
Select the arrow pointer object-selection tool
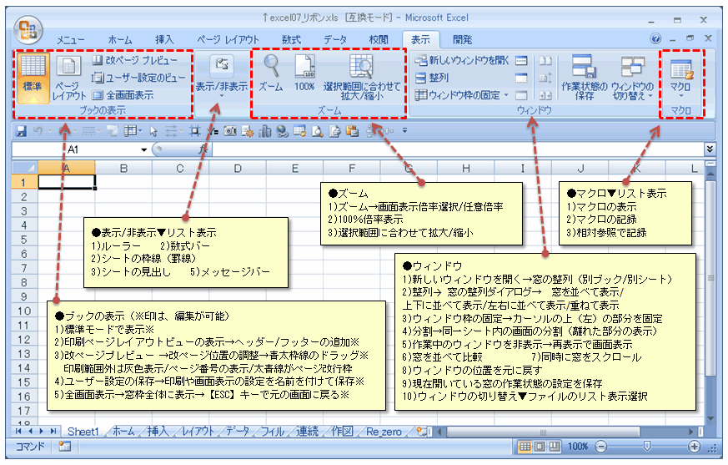pyautogui.click(x=153, y=132)
